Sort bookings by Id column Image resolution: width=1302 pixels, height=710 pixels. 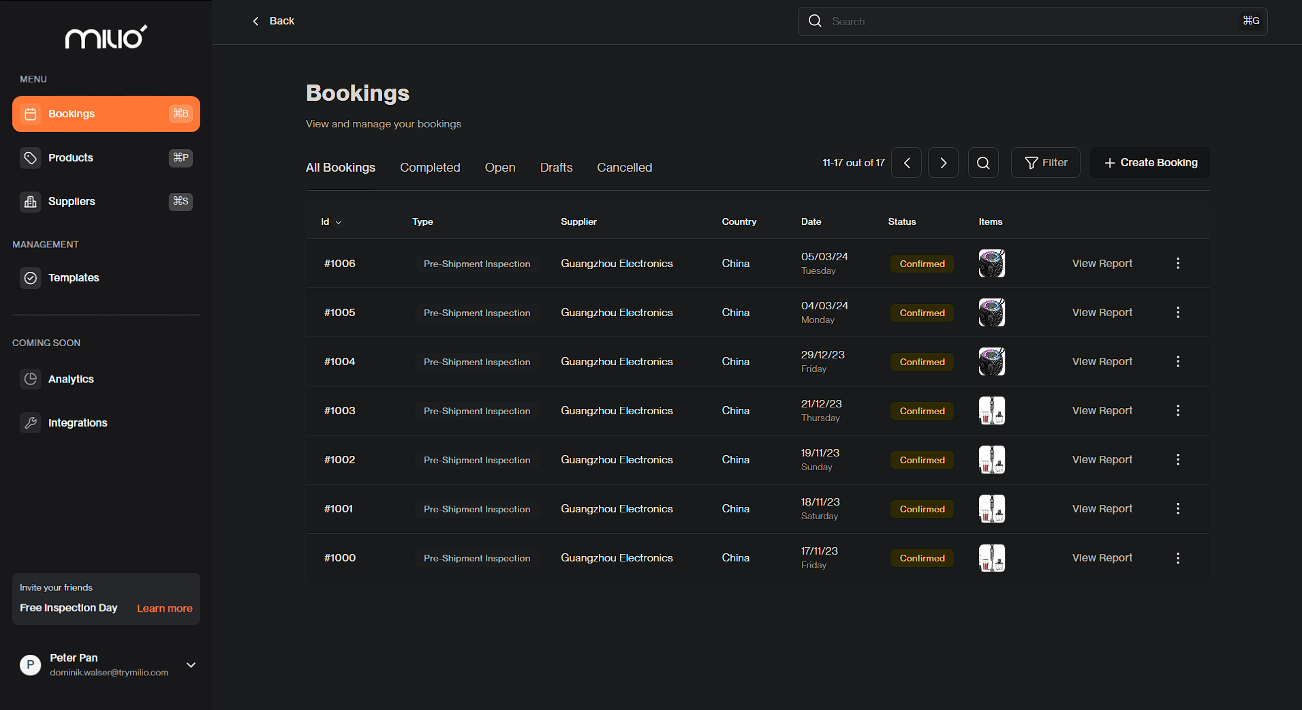pos(331,221)
